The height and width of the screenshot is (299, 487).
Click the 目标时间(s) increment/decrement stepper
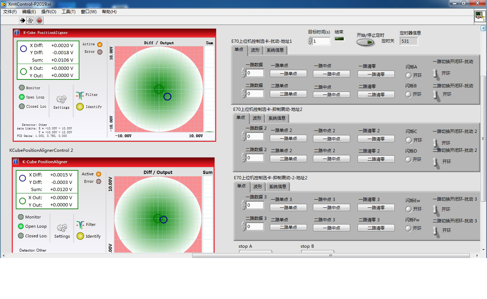tap(310, 41)
